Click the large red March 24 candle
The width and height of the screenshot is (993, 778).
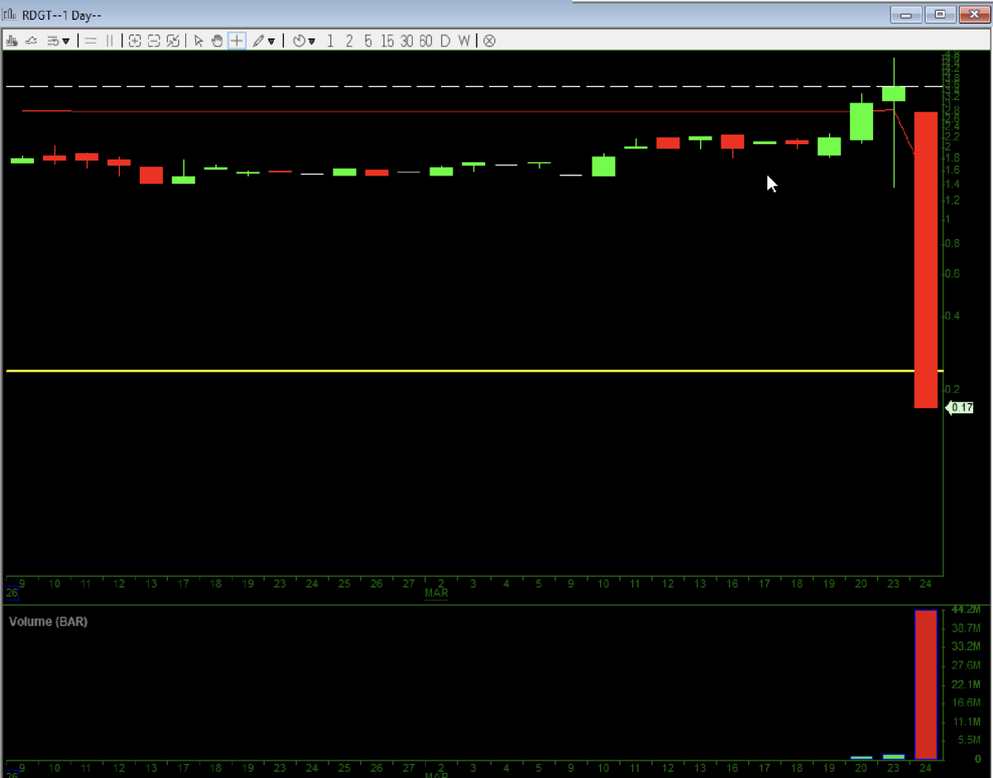(x=925, y=260)
